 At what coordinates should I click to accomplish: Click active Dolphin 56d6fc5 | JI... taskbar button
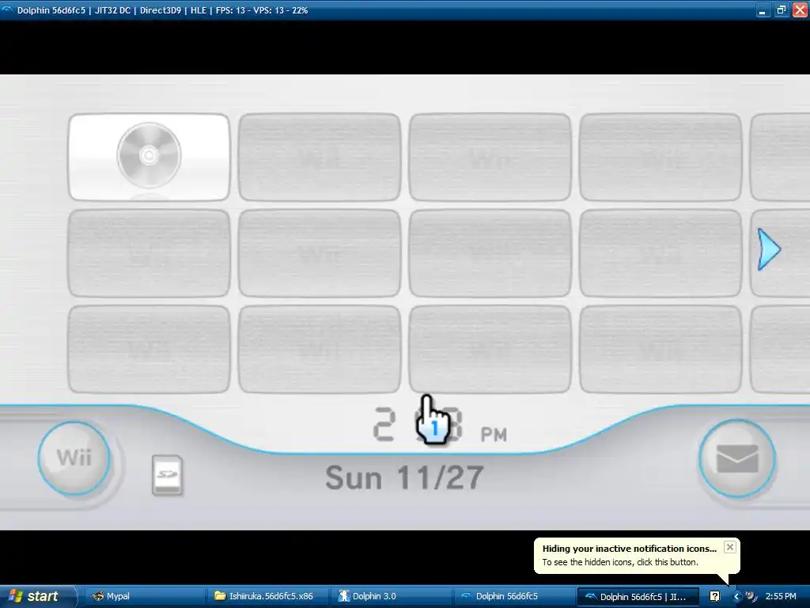point(637,596)
